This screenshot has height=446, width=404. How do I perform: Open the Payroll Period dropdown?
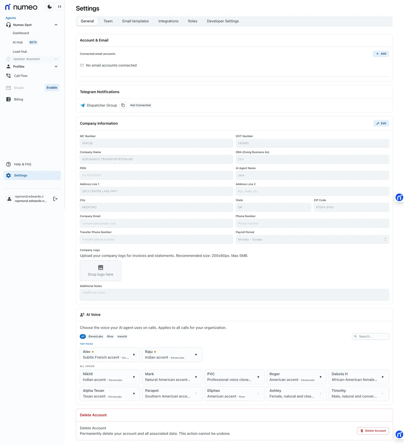(x=312, y=240)
